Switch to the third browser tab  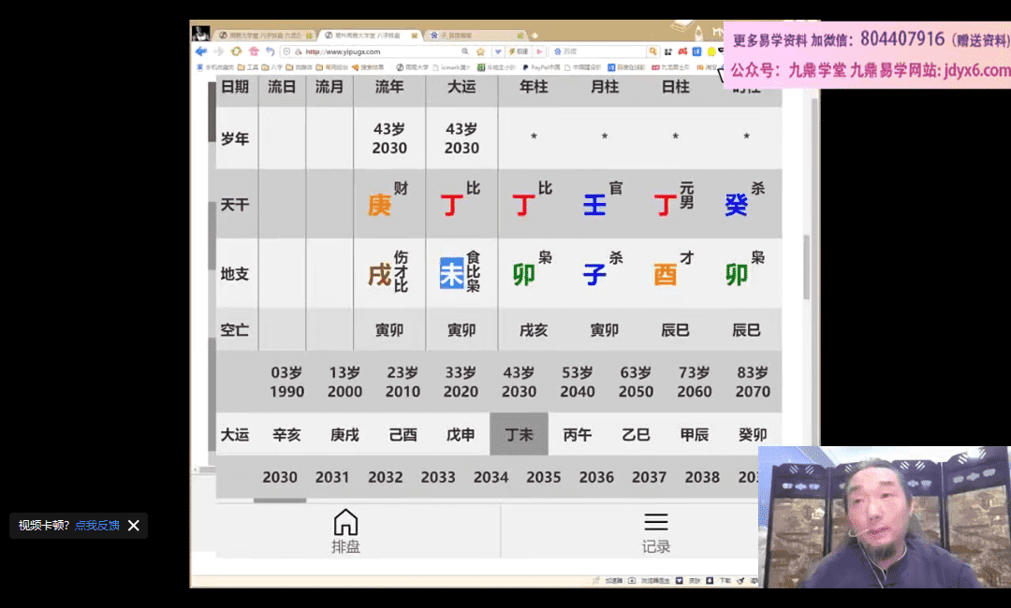coord(456,35)
